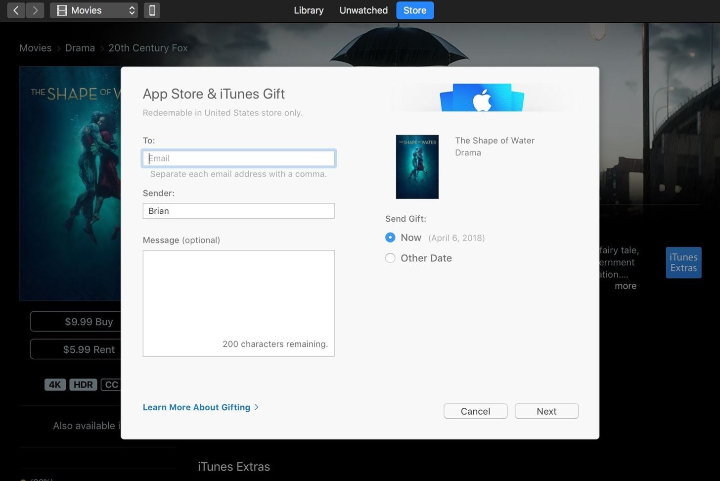Expand description with the more link
This screenshot has height=481, width=720.
625,286
